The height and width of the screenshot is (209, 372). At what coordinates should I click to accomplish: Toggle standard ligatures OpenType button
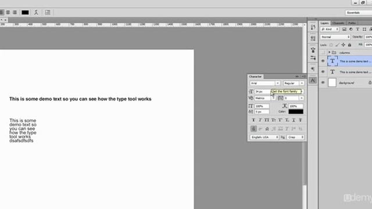click(253, 129)
